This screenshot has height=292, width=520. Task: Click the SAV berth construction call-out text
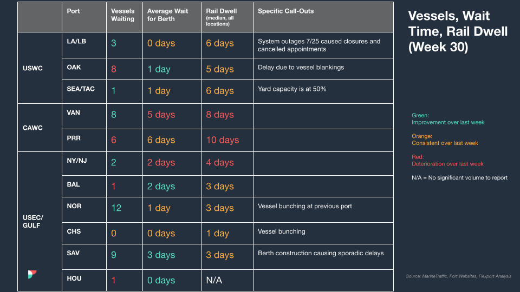pos(321,253)
